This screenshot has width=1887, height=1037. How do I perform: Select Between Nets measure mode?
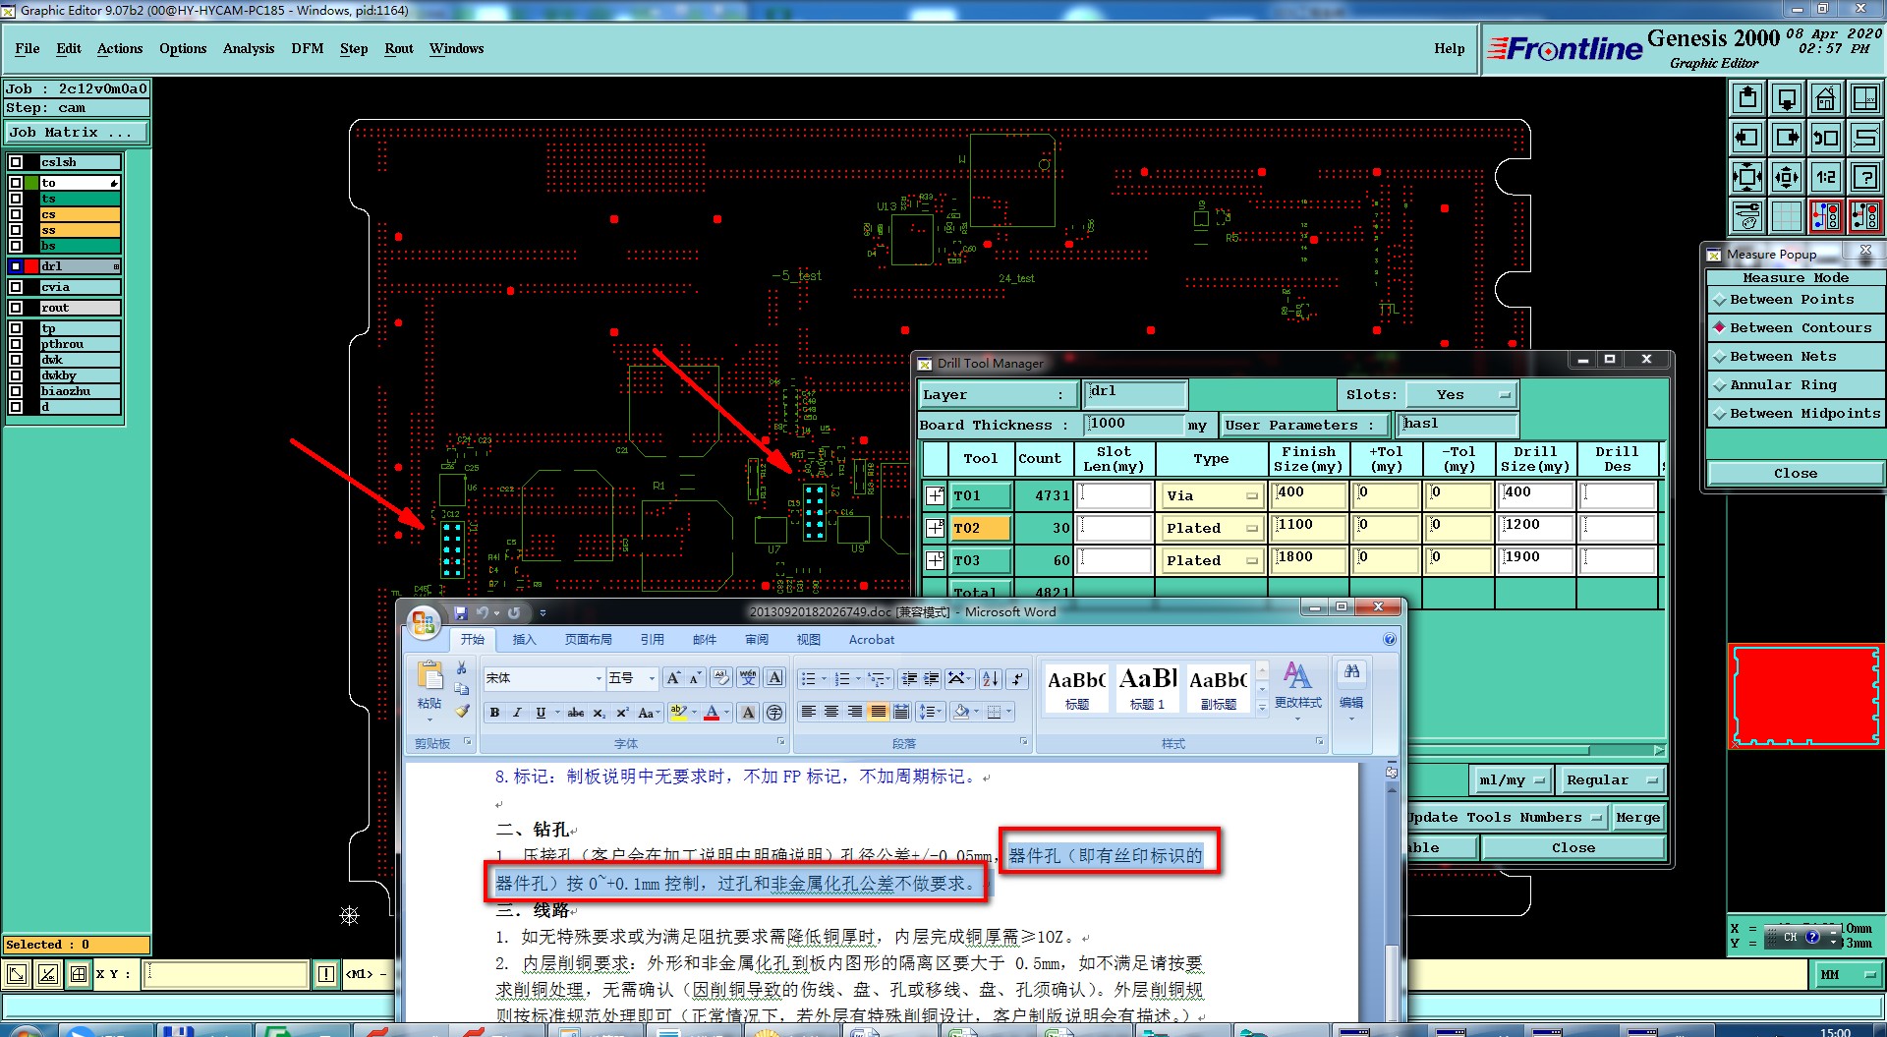[x=1796, y=357]
